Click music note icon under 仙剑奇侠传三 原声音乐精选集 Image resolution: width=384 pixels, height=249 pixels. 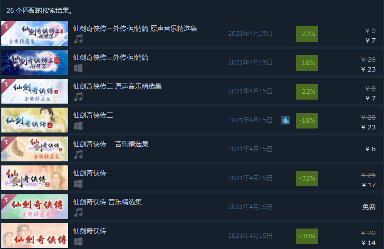click(x=78, y=97)
